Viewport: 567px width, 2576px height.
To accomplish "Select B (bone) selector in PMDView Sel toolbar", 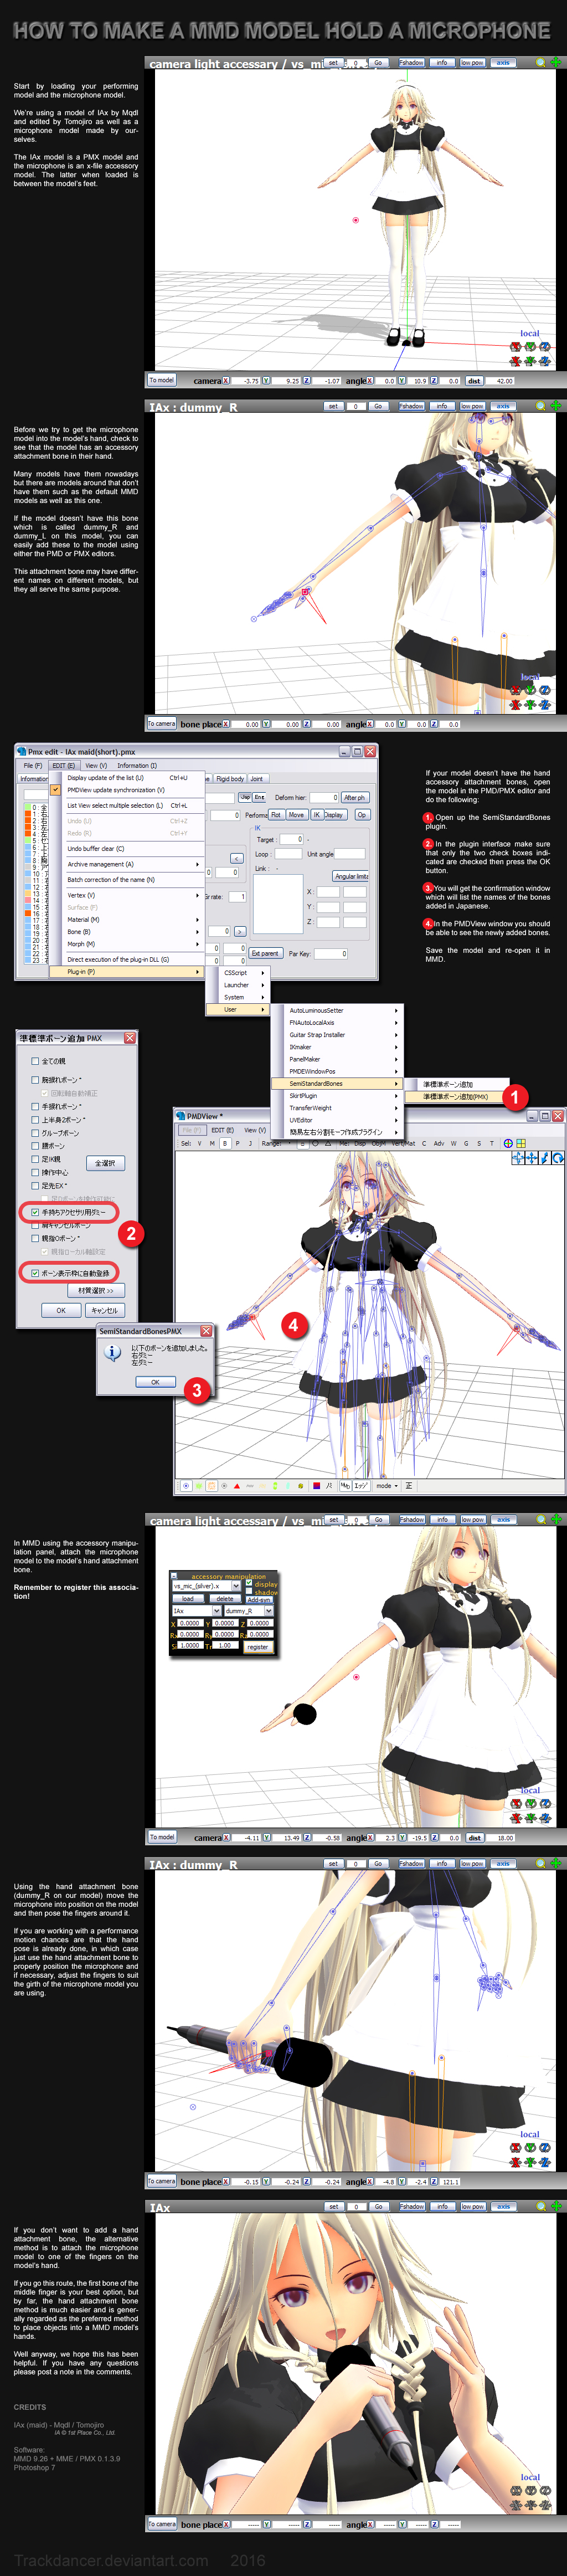I will pyautogui.click(x=225, y=1143).
